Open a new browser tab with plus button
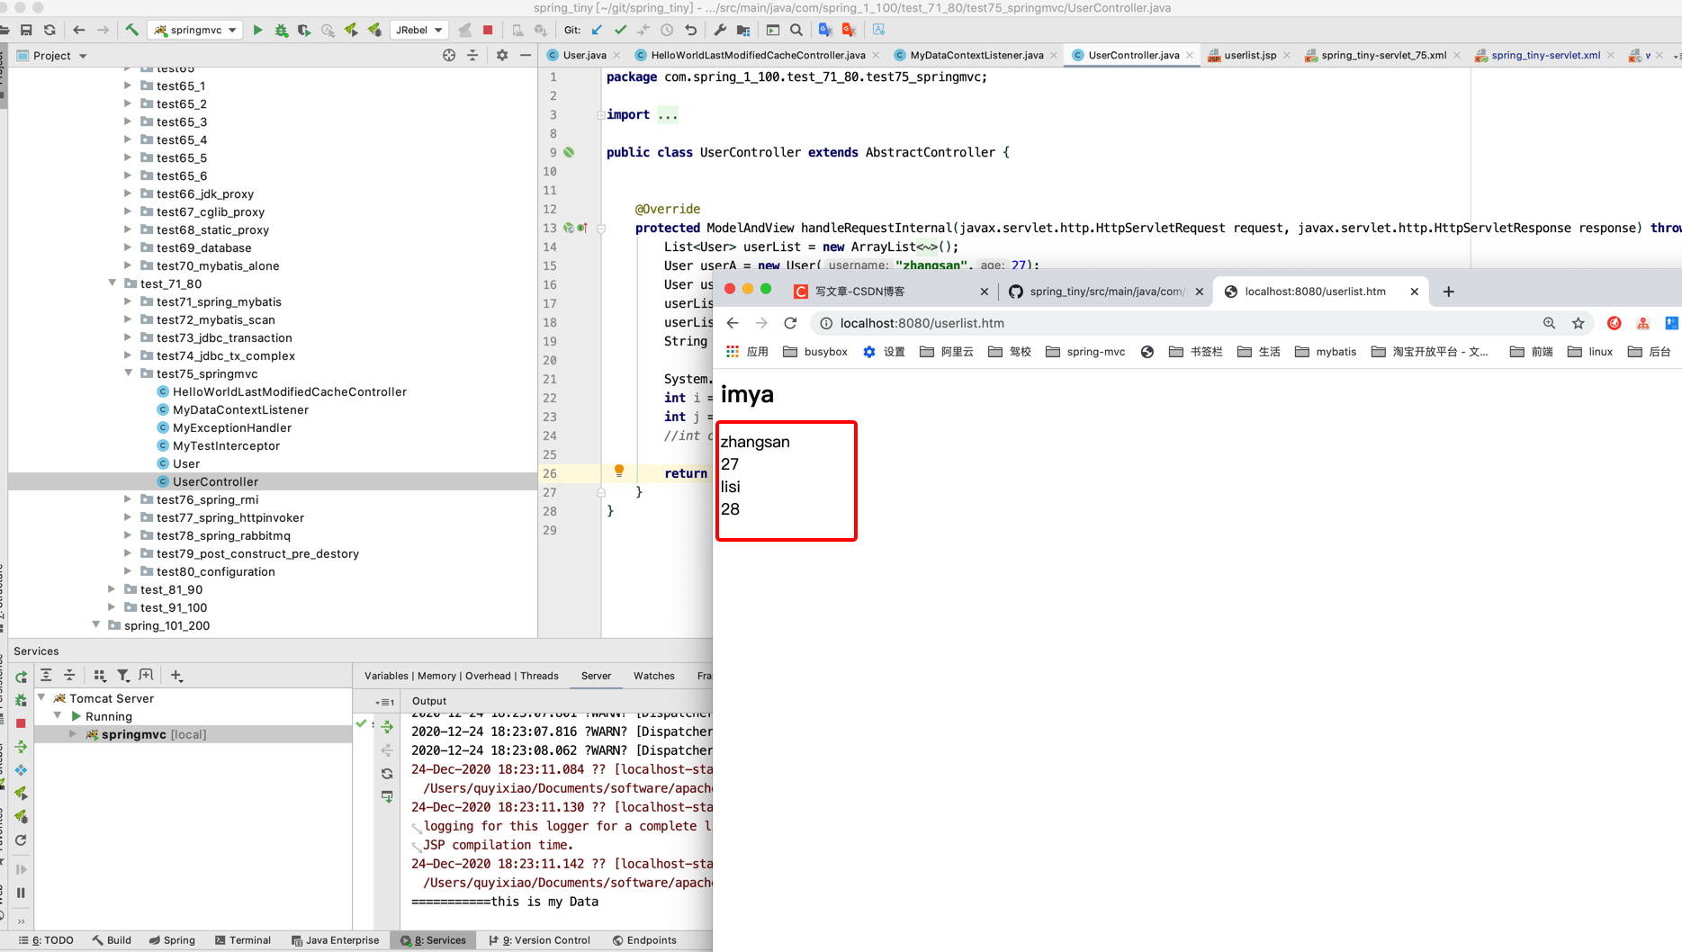The image size is (1682, 952). 1448,292
